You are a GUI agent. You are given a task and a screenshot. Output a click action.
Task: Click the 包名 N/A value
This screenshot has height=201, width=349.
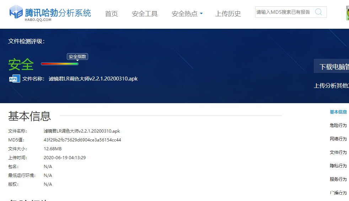[48, 167]
